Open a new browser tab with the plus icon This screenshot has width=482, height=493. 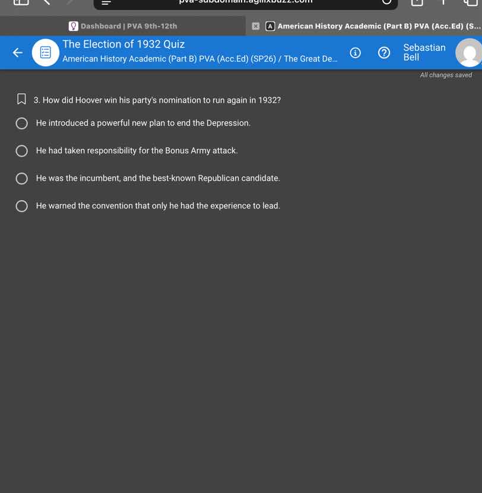(443, 2)
